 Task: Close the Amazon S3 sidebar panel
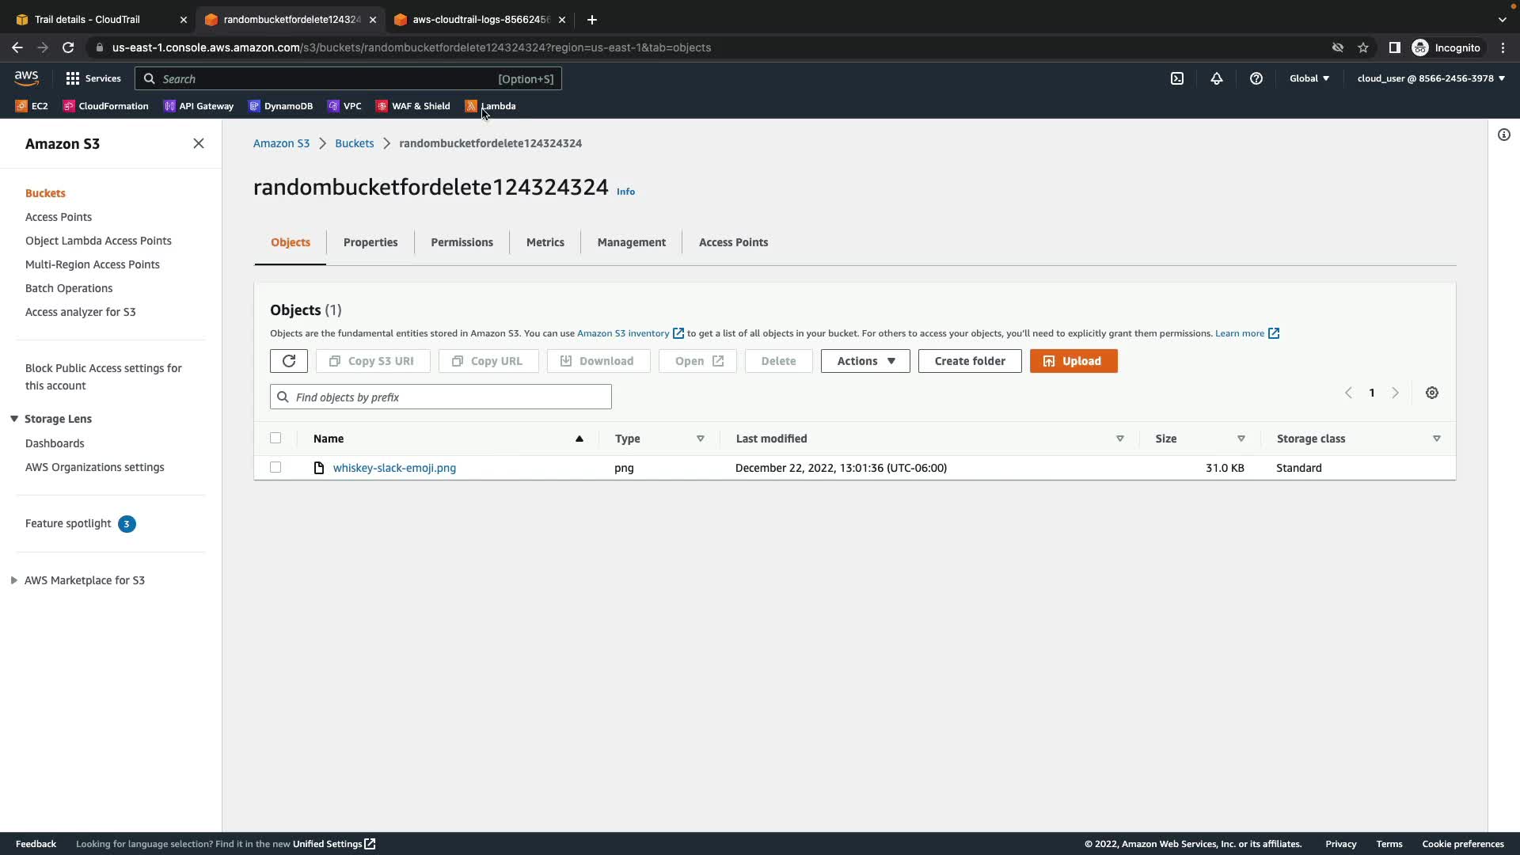tap(199, 143)
